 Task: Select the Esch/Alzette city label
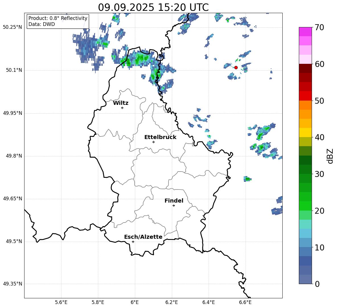143,237
